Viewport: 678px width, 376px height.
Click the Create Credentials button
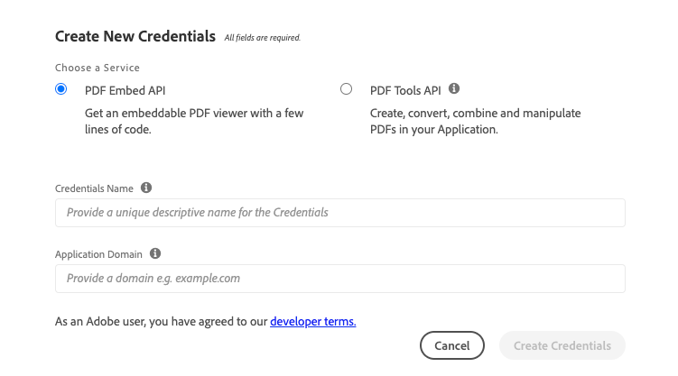[x=562, y=345]
